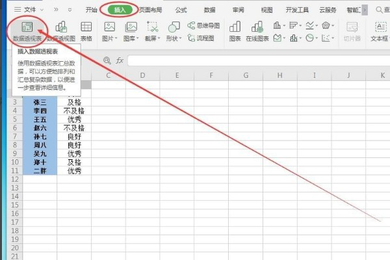Expand the double-chevron quick access toolbar
The width and height of the screenshot is (390, 260).
tap(56, 10)
